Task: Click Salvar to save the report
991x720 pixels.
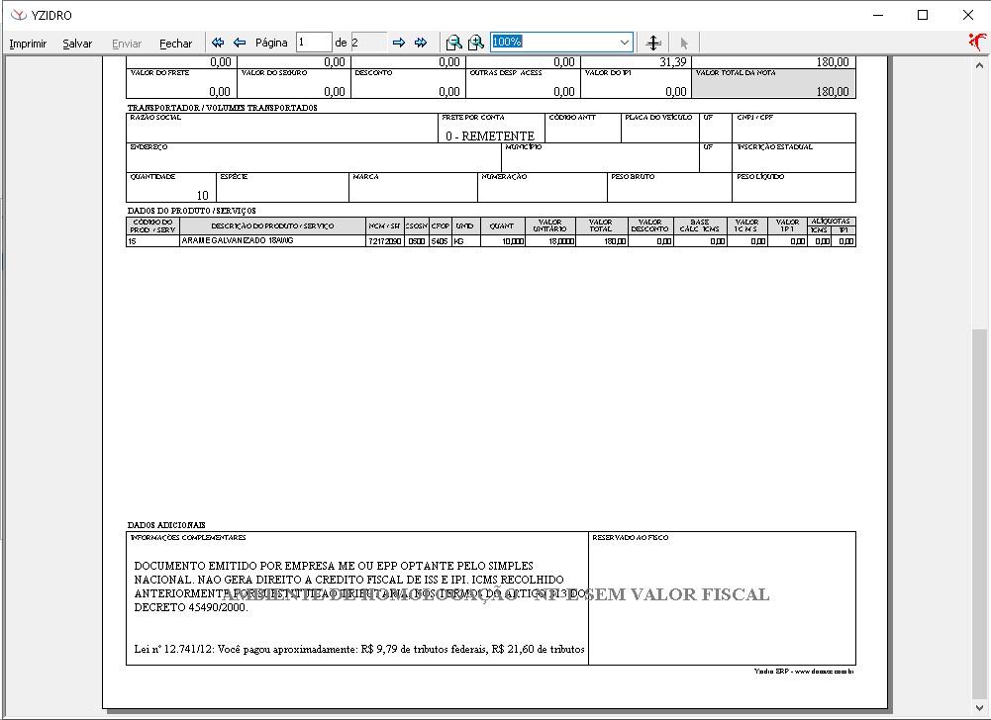Action: [77, 43]
